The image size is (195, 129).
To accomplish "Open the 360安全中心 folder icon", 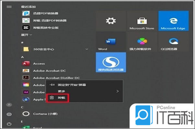I will [26, 49].
